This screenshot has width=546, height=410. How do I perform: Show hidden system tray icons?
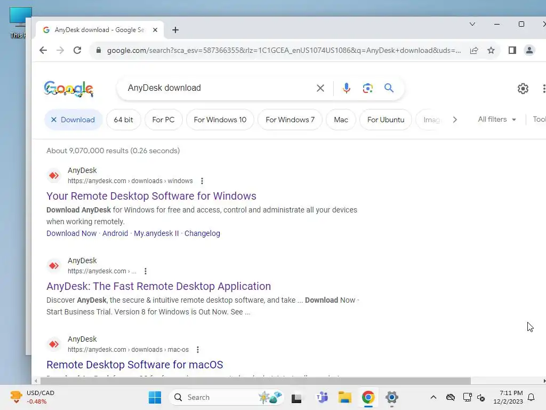(433, 397)
